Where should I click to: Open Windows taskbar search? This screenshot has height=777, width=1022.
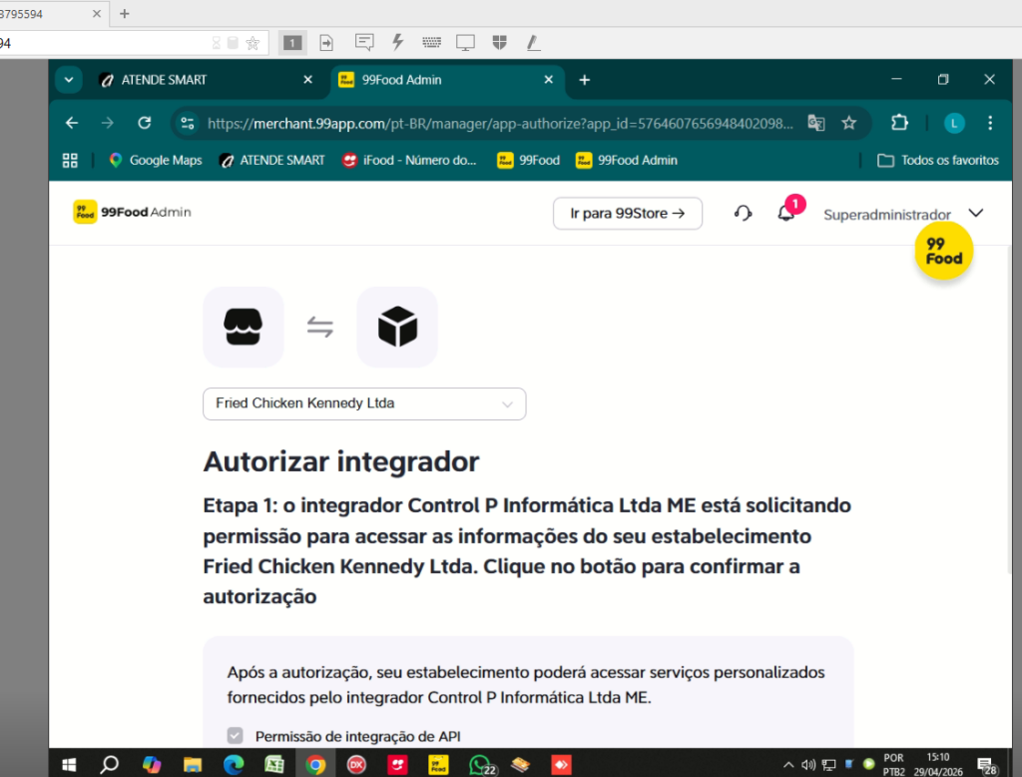[x=109, y=765]
